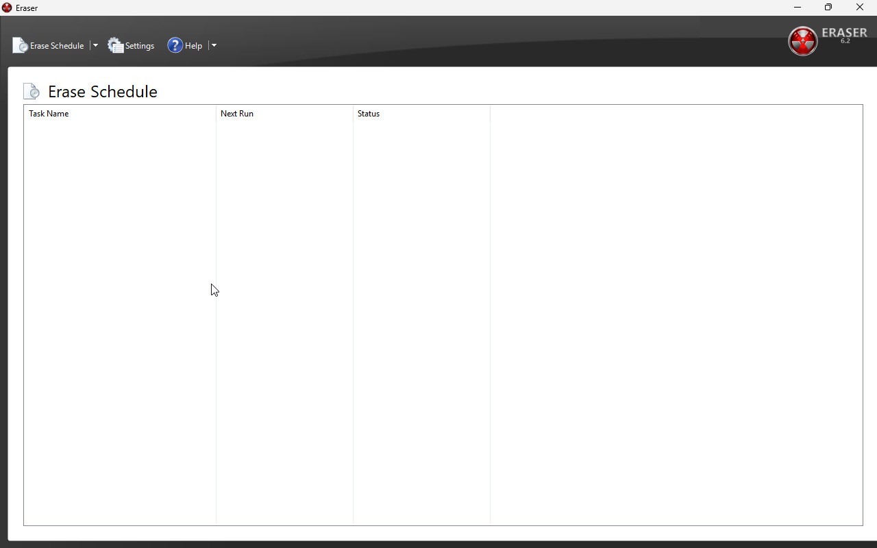Sort by the Task Name column header
877x548 pixels.
click(x=49, y=114)
